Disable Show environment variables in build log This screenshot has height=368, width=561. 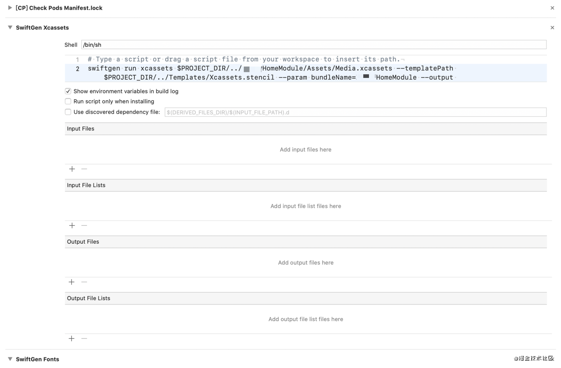68,91
